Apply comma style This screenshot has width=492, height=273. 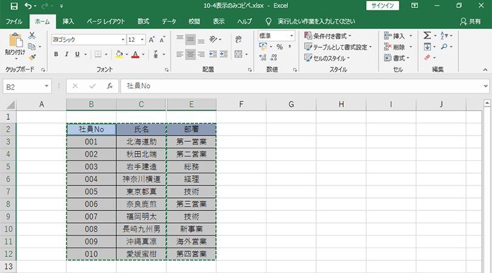pyautogui.click(x=290, y=47)
